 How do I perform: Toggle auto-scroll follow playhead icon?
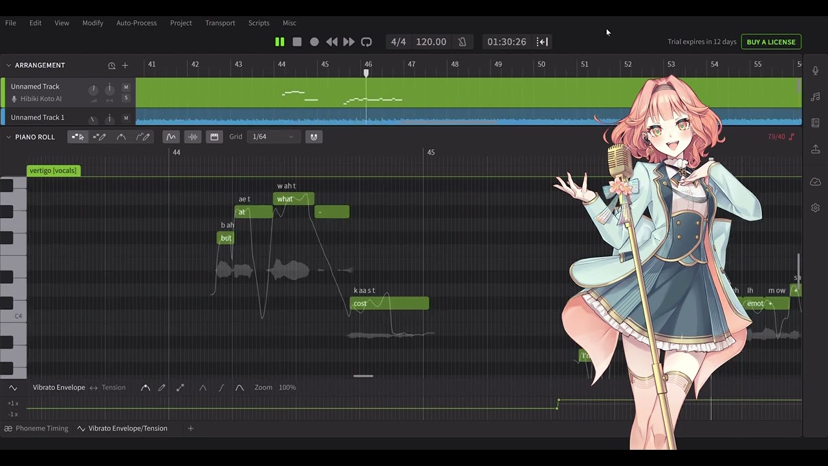point(542,41)
